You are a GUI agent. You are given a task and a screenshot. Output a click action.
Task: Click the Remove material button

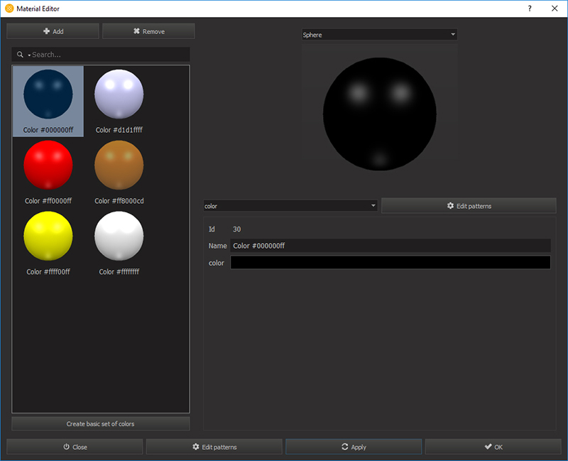coord(148,31)
